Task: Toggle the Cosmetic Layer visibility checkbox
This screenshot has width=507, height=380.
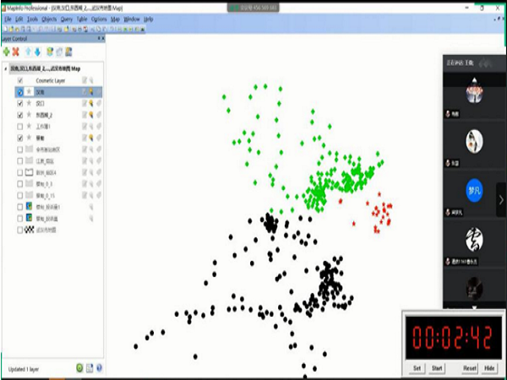Action: coord(20,80)
